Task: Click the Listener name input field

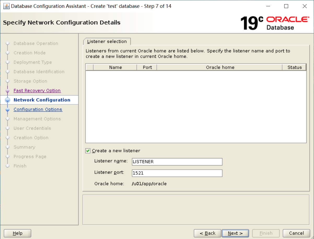Action: pos(177,162)
